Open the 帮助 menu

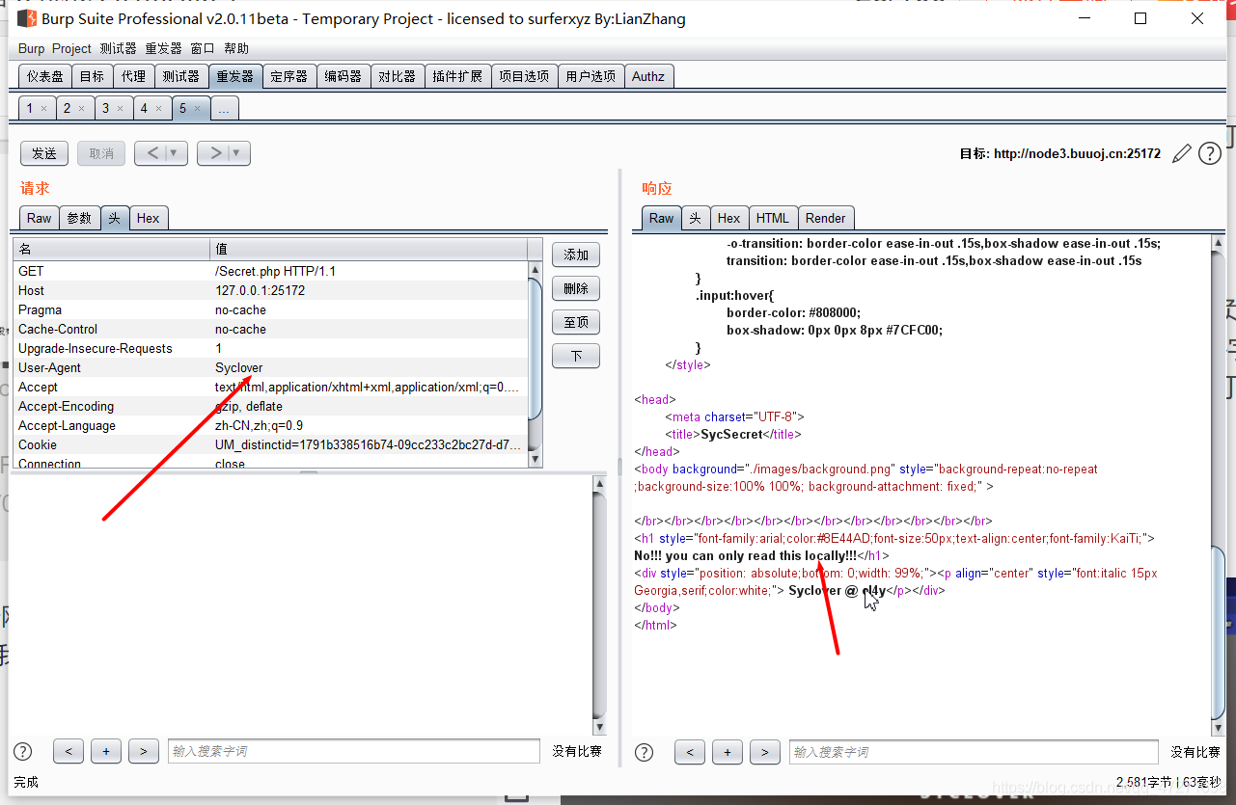[236, 48]
